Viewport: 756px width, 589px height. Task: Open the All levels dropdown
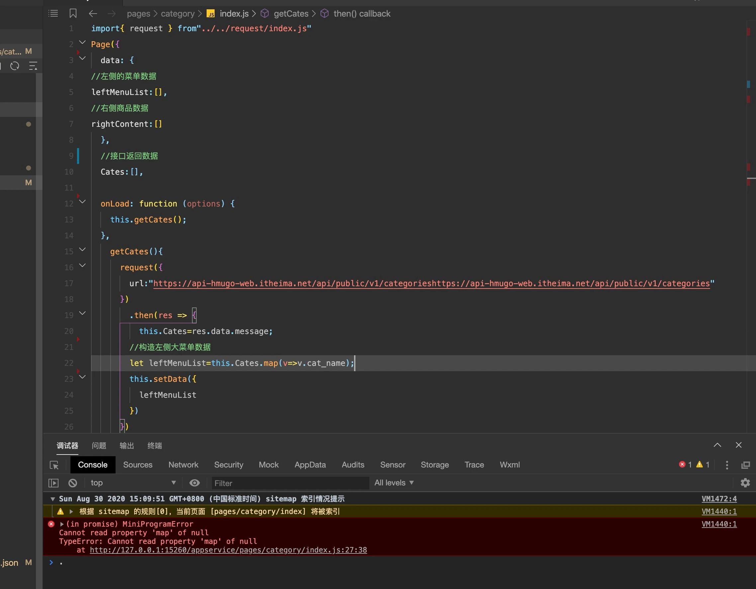pos(394,483)
